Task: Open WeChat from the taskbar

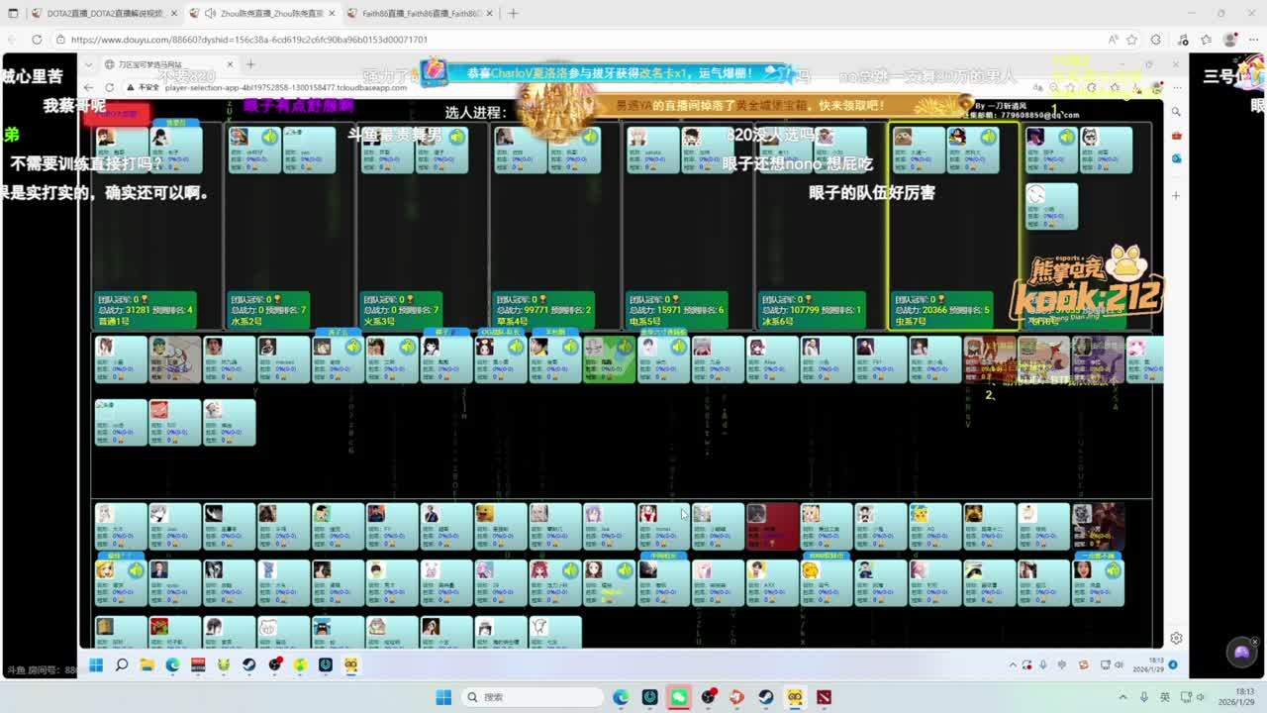Action: 679,697
